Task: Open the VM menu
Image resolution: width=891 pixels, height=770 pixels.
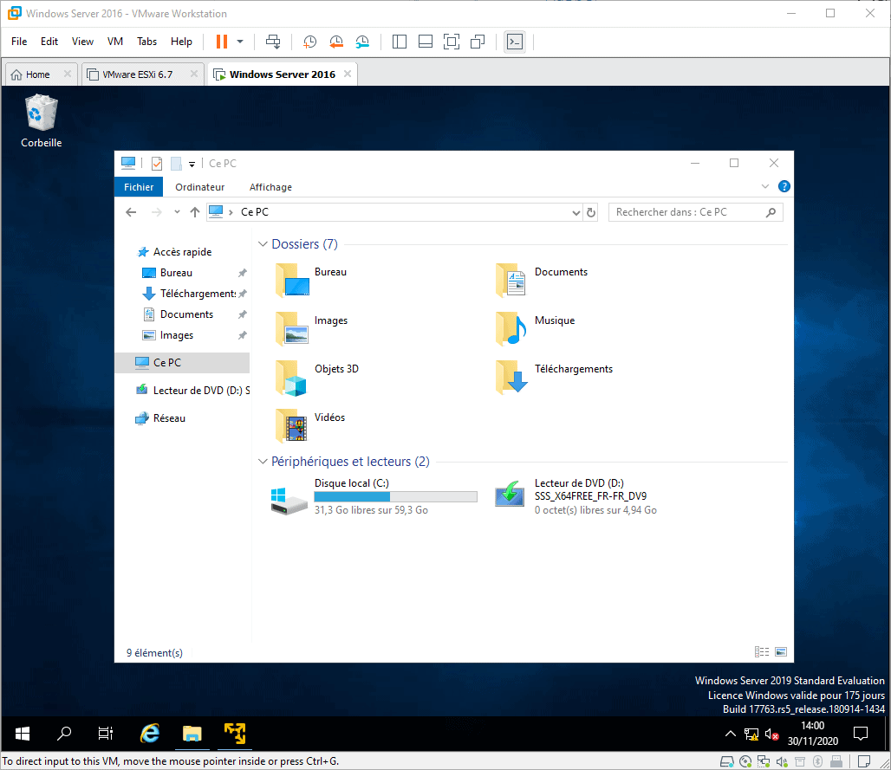Action: click(x=114, y=42)
